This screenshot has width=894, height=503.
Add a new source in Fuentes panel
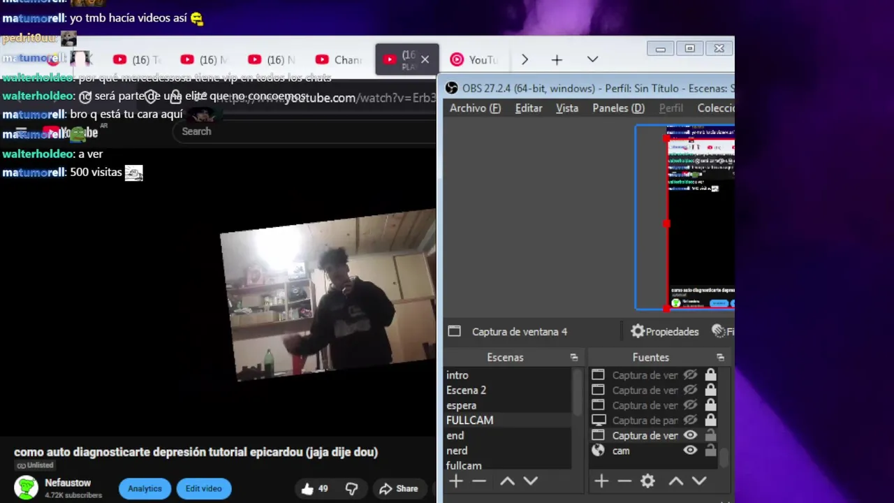tap(601, 481)
